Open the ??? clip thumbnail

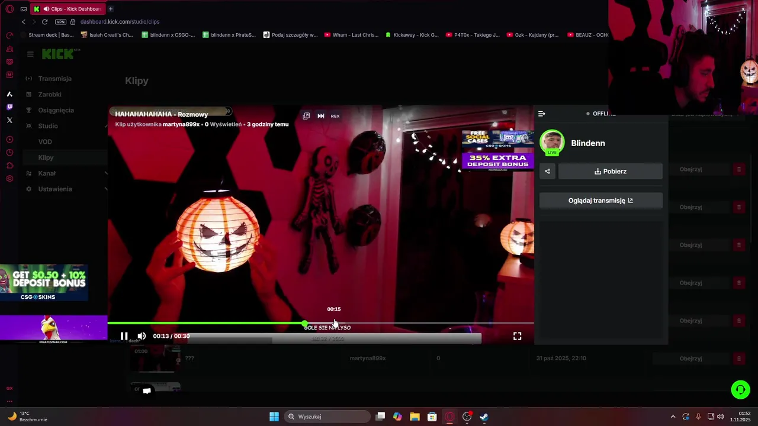[x=155, y=359]
